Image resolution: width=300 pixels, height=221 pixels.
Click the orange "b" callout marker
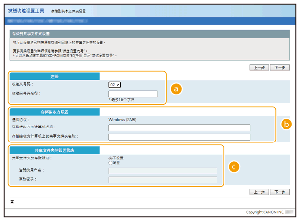click(x=286, y=124)
